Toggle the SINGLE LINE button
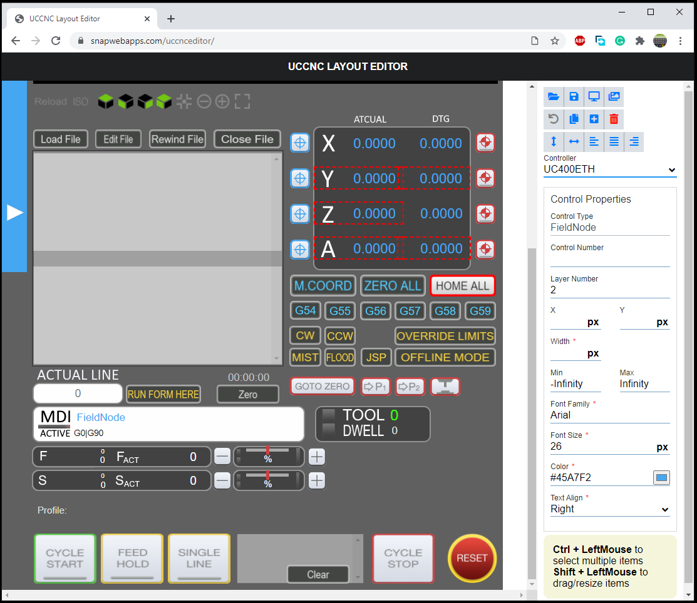 coord(199,559)
